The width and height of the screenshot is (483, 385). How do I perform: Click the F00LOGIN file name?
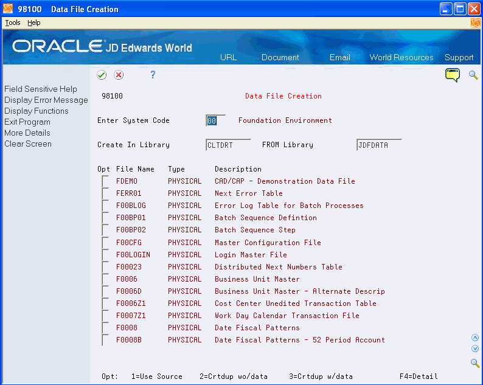pos(133,255)
